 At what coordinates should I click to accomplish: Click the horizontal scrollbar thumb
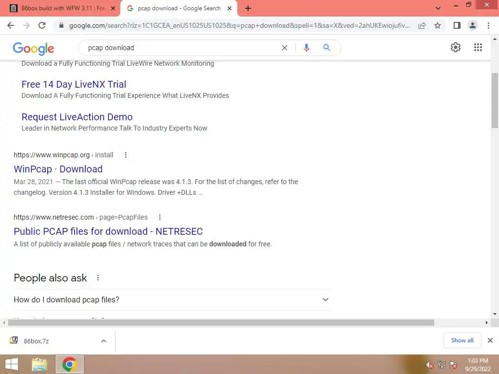pos(221,323)
